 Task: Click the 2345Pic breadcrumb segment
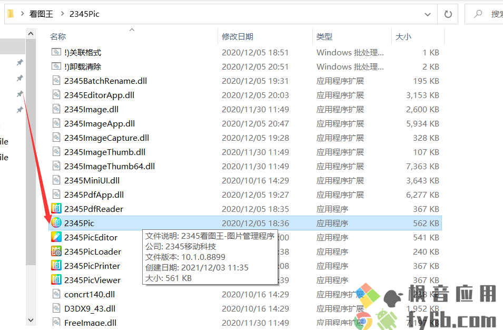[x=84, y=14]
